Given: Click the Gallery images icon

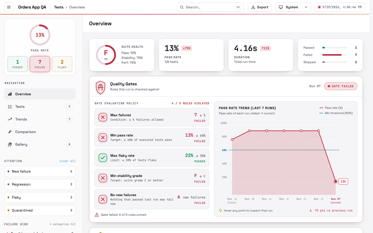Looking at the screenshot, I should coord(10,144).
